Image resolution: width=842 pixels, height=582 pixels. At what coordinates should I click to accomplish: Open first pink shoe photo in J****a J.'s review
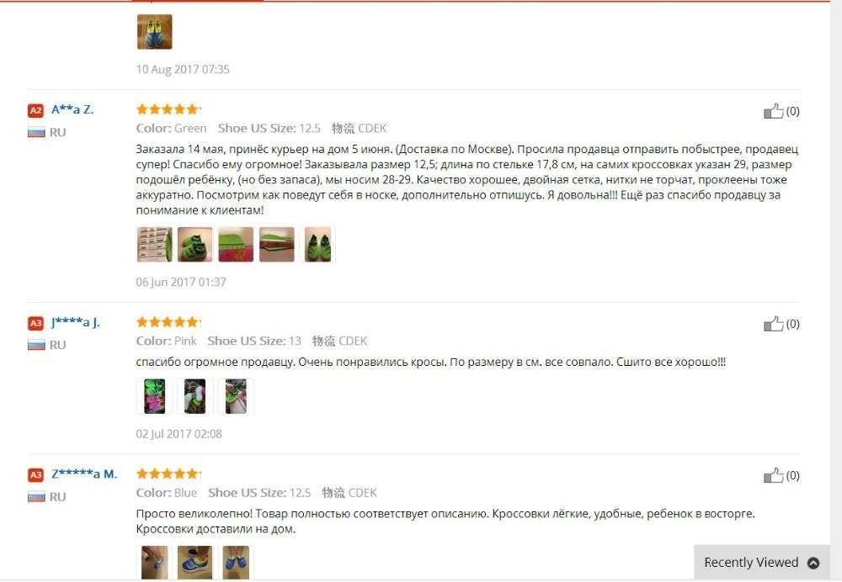[x=155, y=396]
